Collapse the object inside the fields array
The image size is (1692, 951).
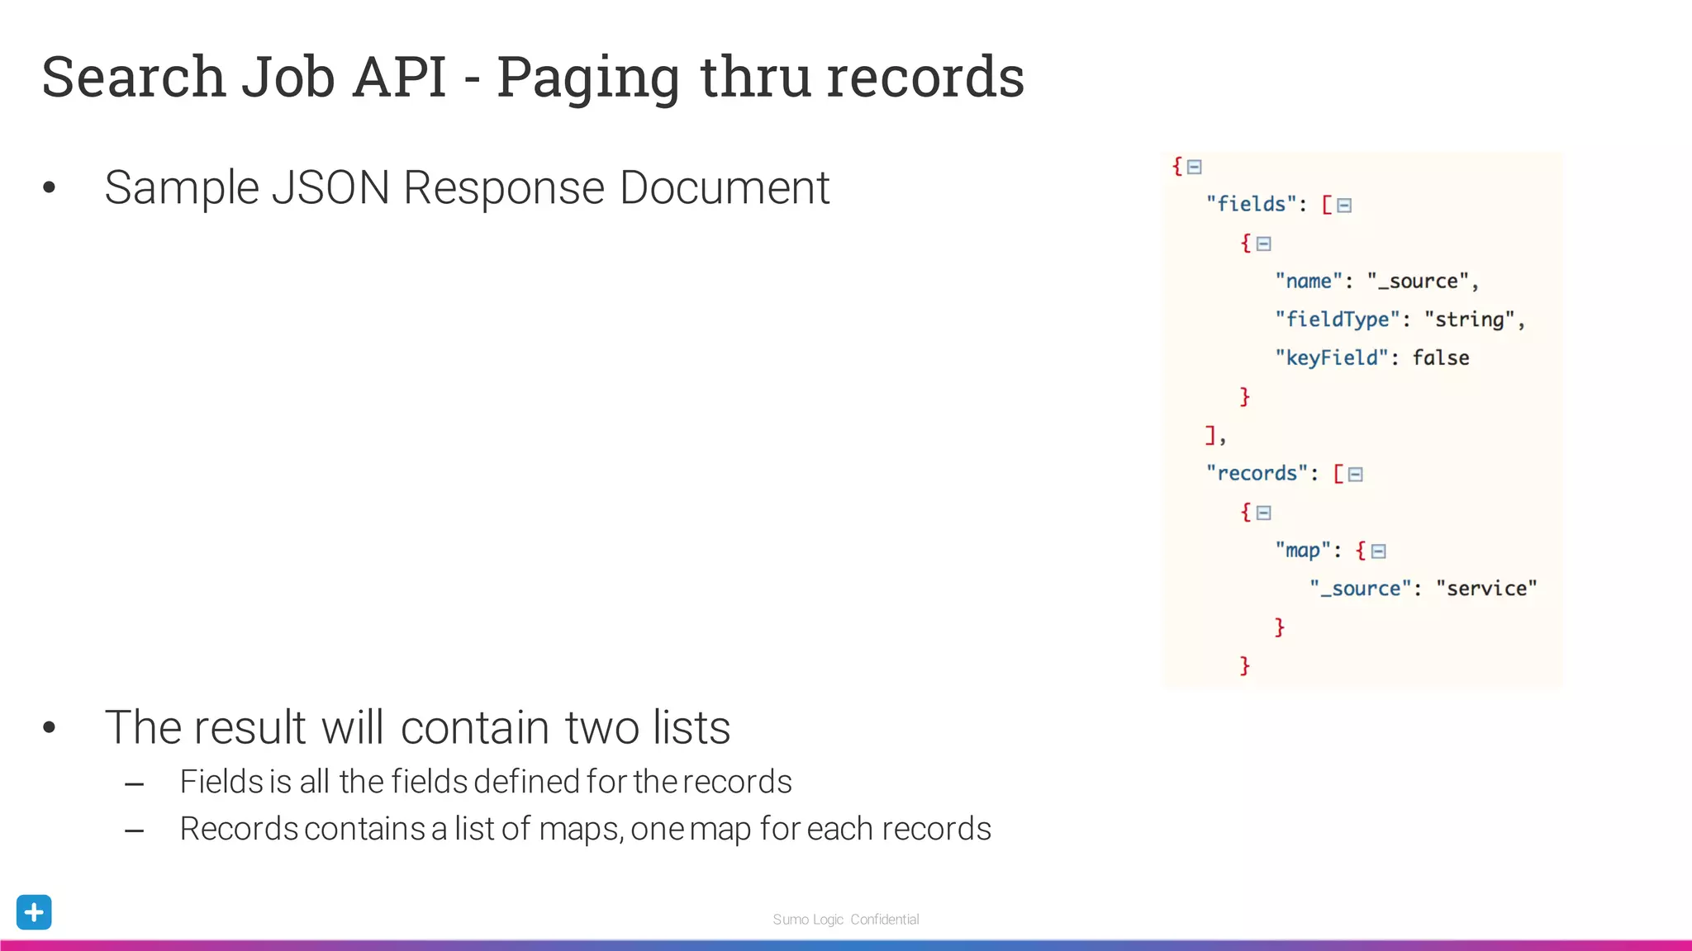pyautogui.click(x=1263, y=244)
